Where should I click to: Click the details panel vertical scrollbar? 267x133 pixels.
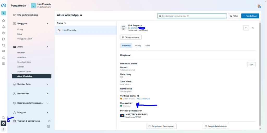pyautogui.click(x=260, y=74)
